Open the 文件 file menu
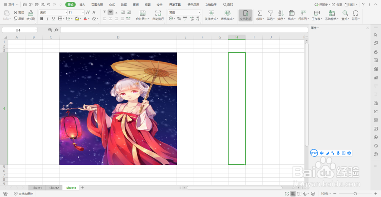Screen dimensions: 381x197 pyautogui.click(x=11, y=4)
